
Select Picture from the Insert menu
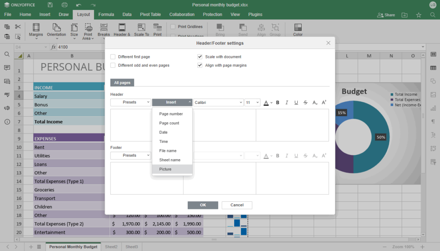pos(165,169)
